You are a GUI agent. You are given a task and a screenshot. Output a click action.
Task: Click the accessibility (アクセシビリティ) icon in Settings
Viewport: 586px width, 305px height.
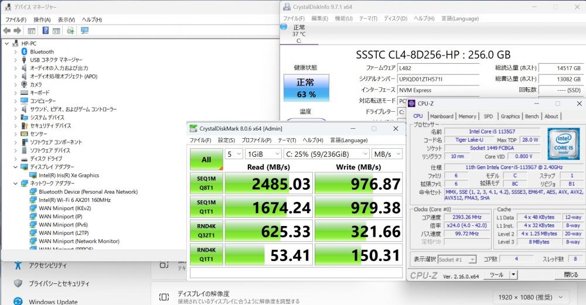18,265
